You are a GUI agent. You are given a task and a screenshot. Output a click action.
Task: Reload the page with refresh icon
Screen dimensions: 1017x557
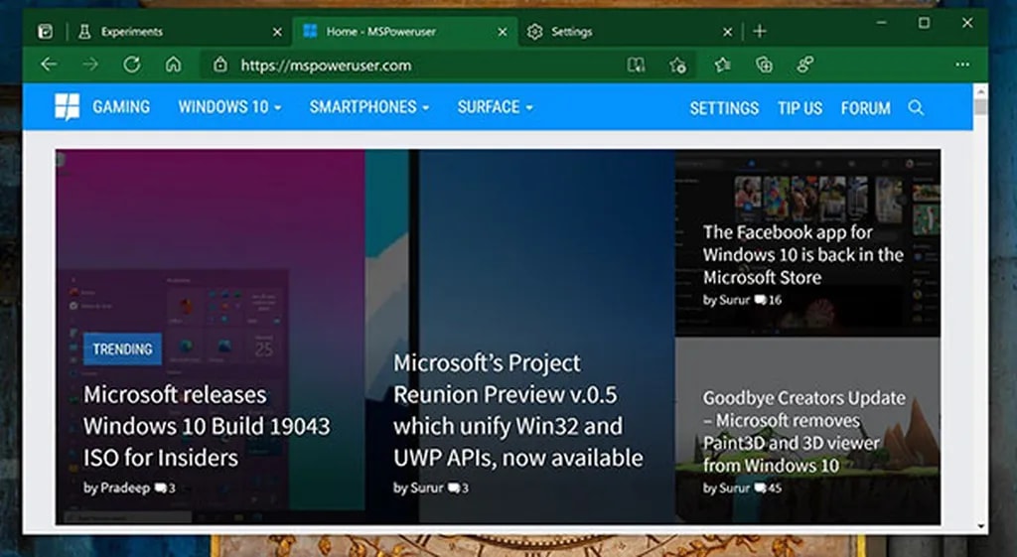(x=131, y=65)
